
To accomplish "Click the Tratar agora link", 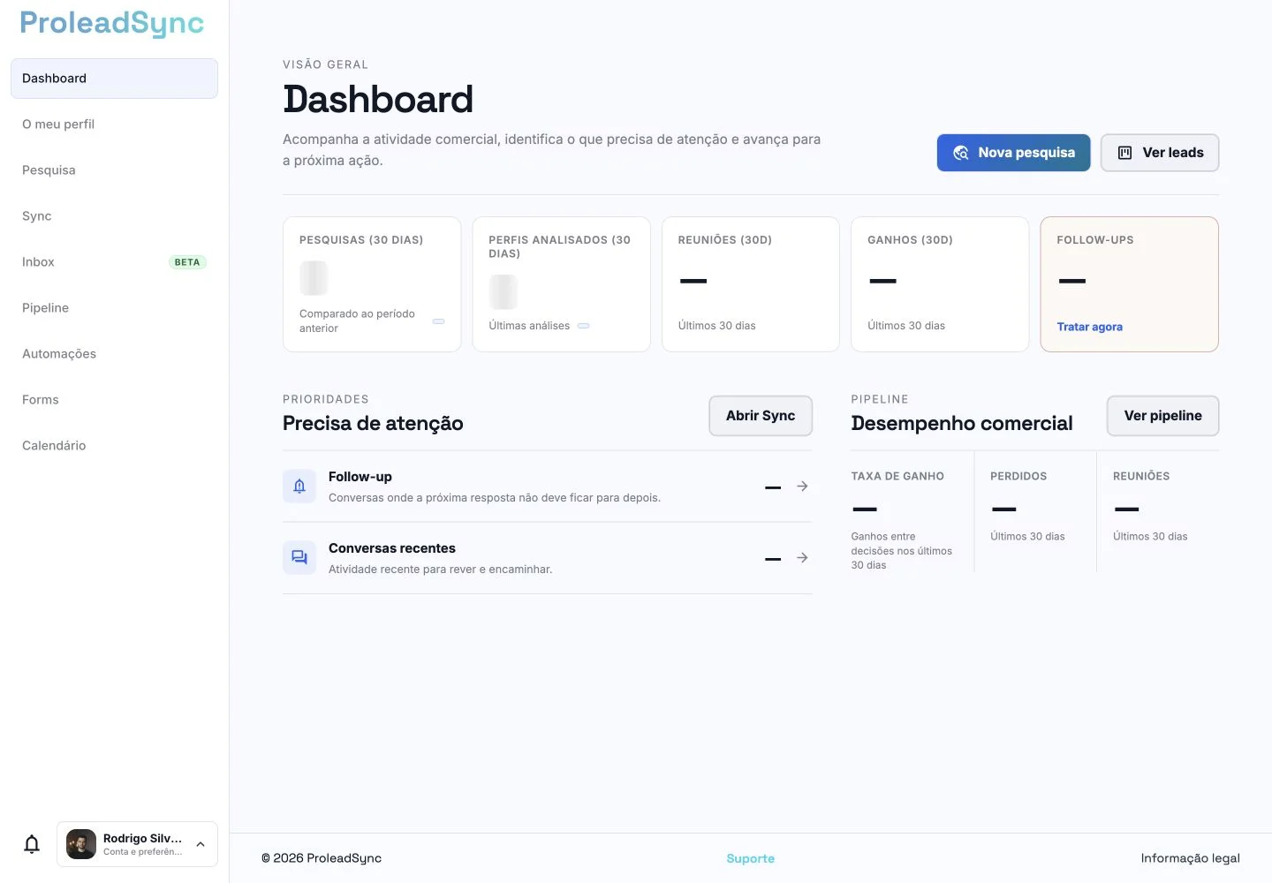I will click(x=1089, y=327).
